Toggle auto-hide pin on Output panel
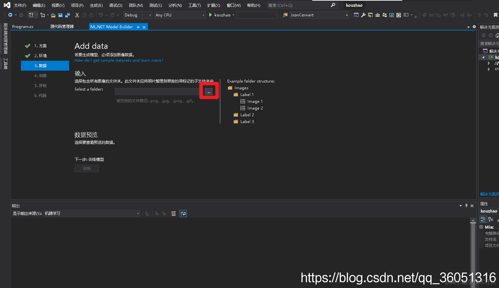Screen dimensions: 499x288 (x=466, y=206)
